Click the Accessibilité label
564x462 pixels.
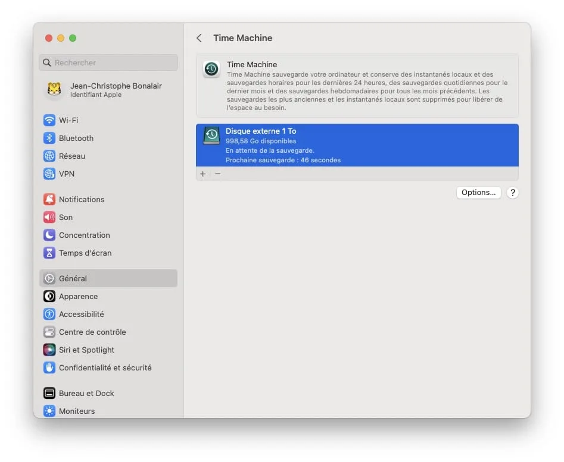tap(81, 315)
